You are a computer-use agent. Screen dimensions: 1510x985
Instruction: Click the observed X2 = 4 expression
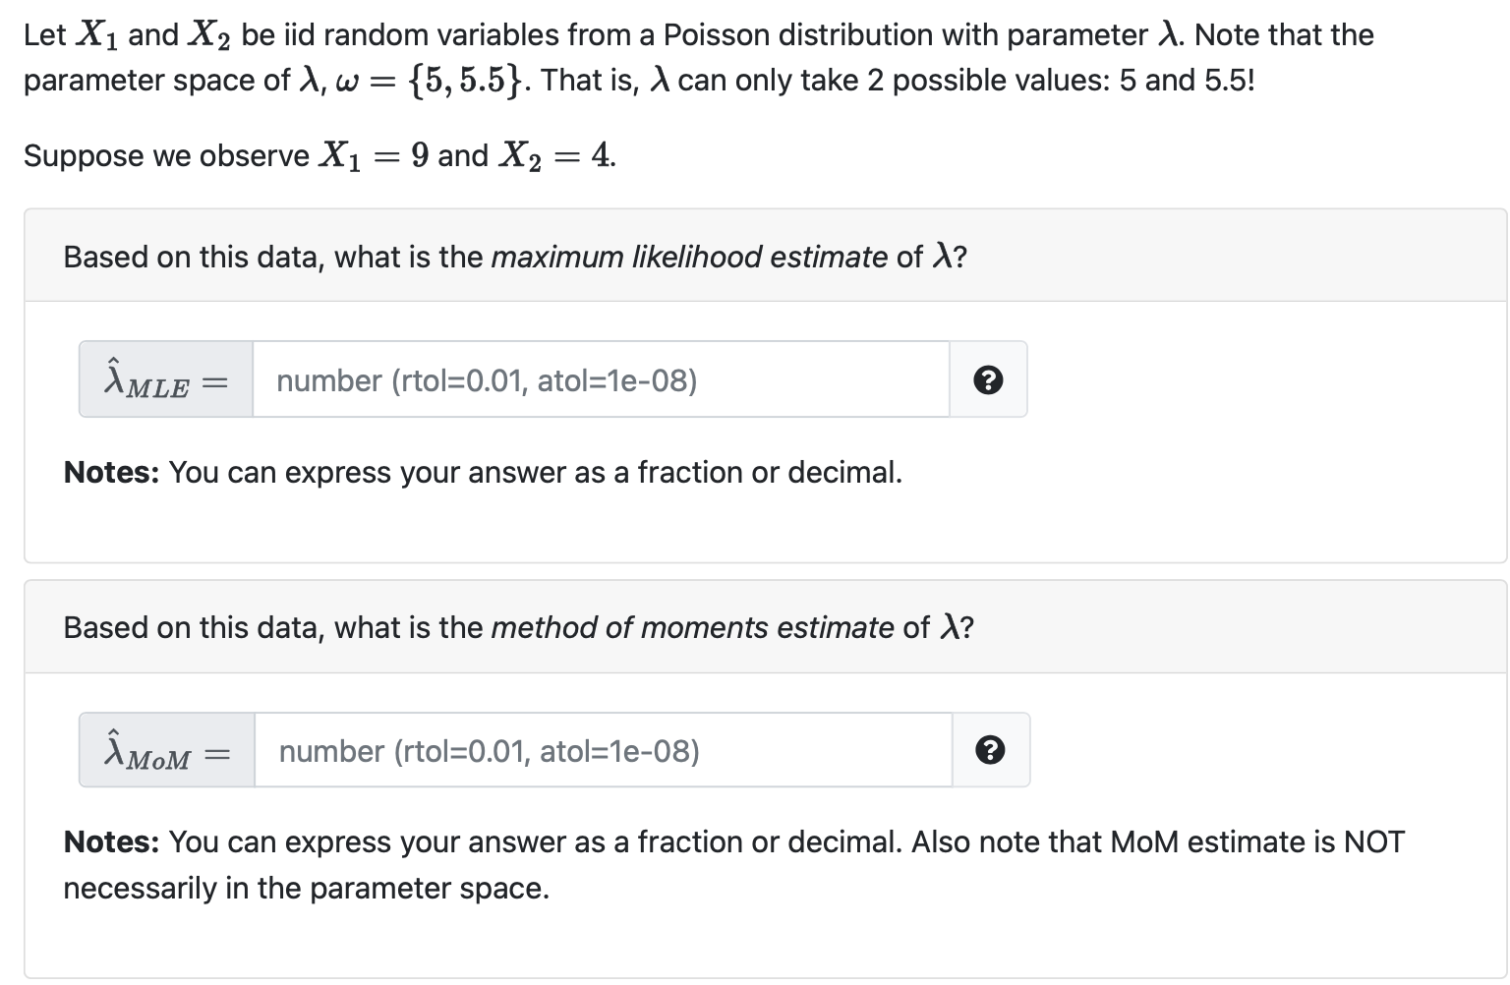click(x=556, y=155)
